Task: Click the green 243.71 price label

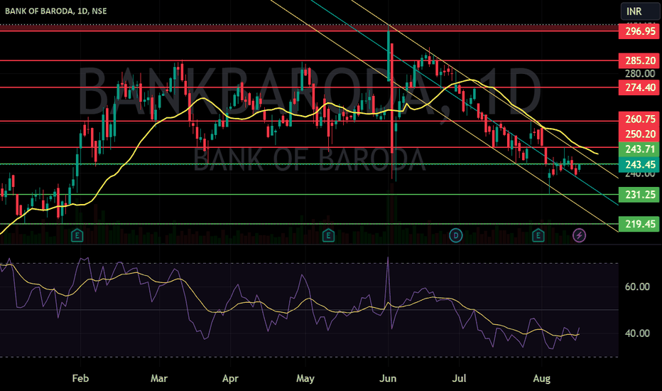Action: pos(639,149)
